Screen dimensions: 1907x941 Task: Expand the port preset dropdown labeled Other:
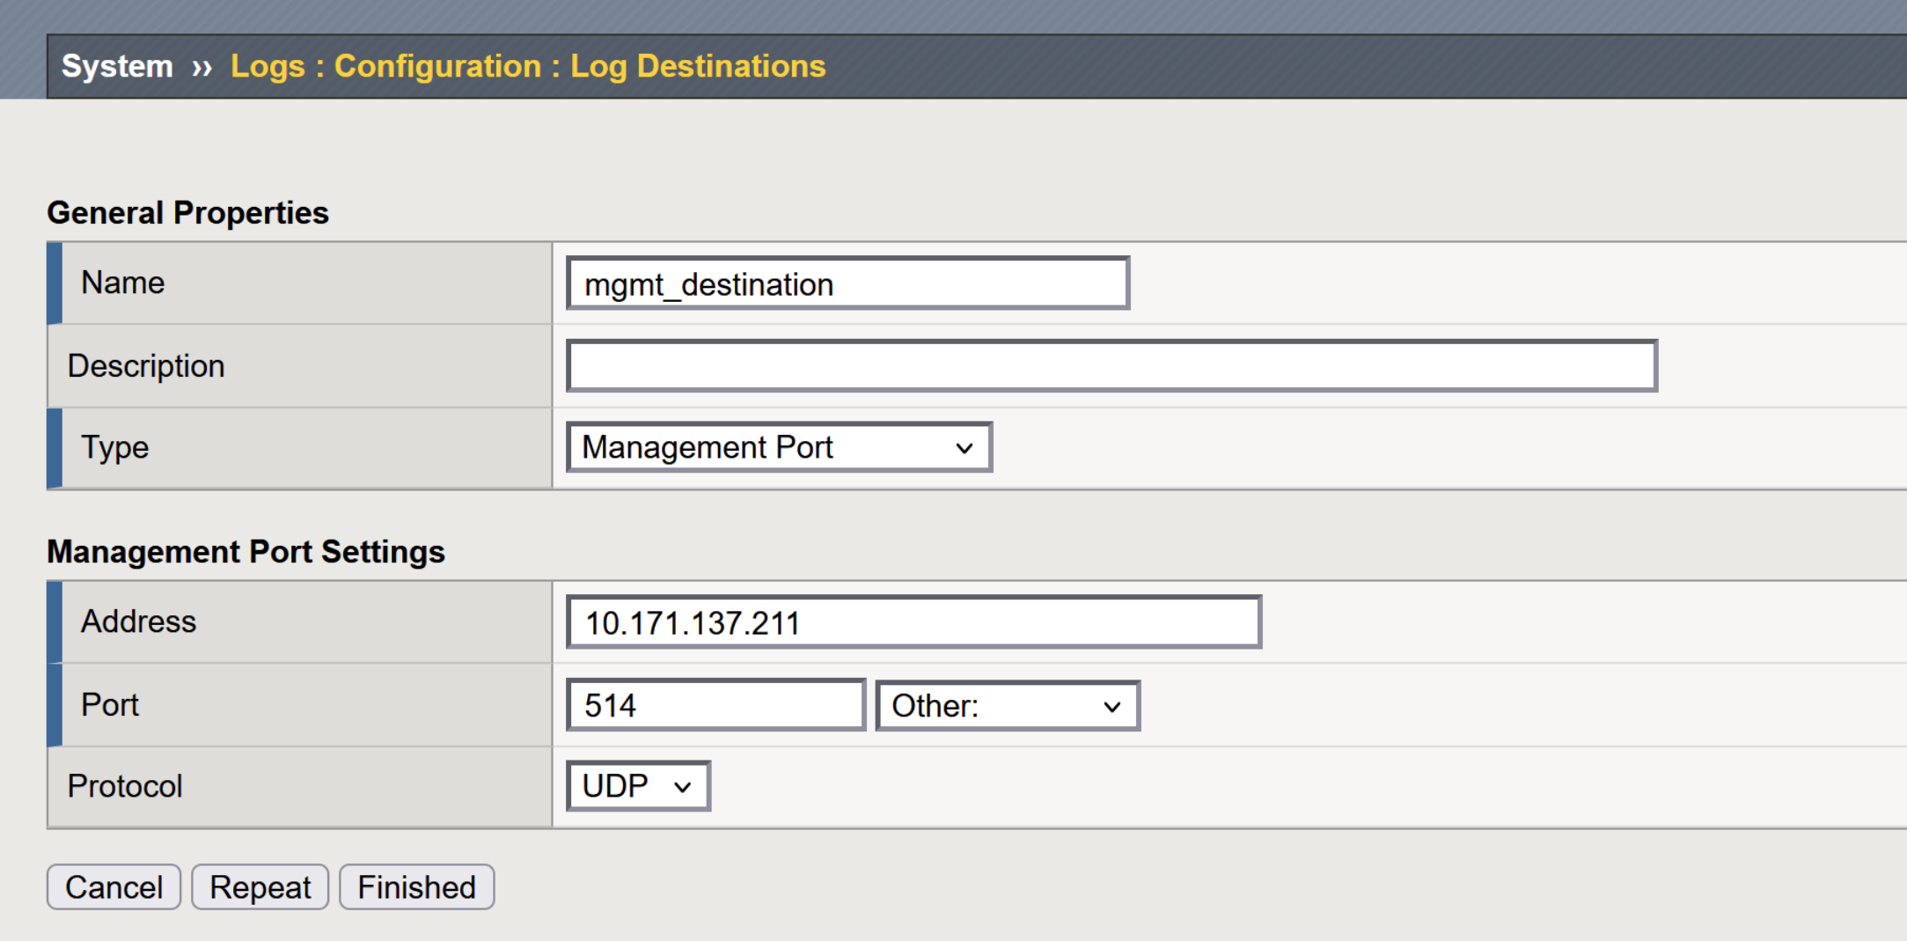[1007, 706]
